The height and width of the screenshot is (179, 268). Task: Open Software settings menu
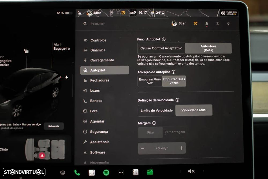click(105, 152)
